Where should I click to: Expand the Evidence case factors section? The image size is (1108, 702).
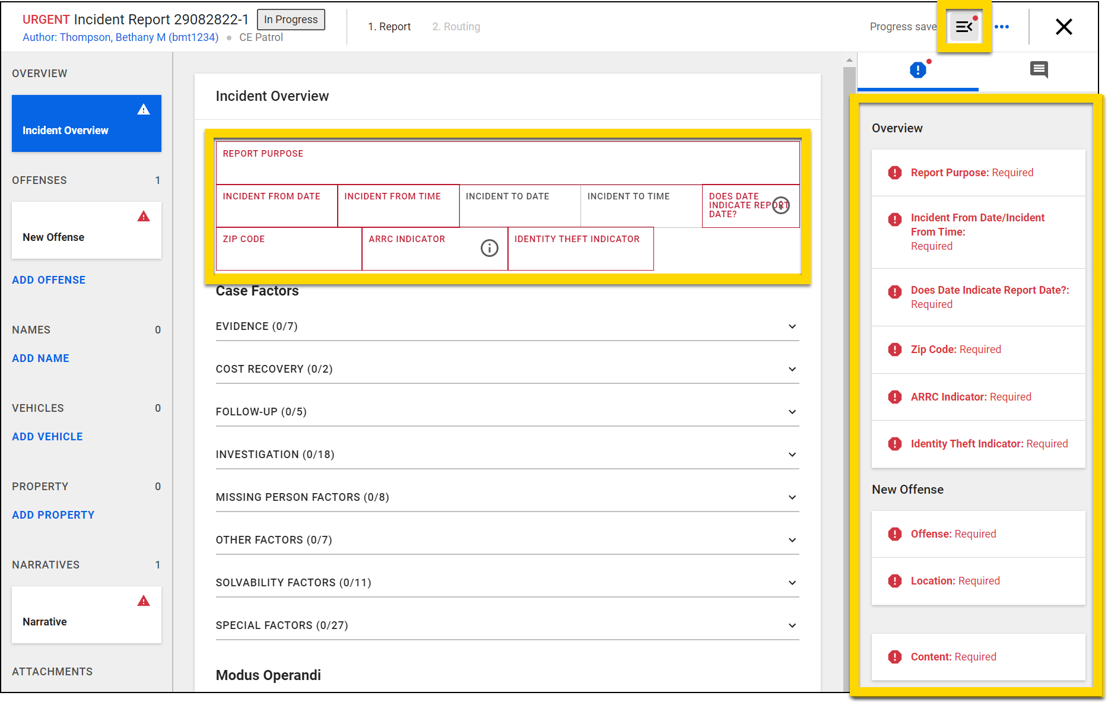792,326
